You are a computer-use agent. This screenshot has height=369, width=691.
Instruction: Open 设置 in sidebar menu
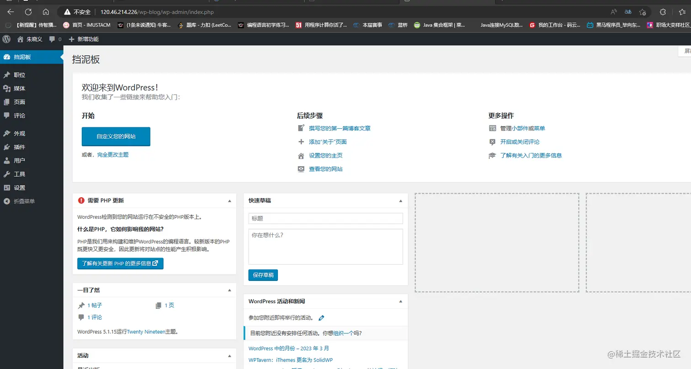tap(32, 188)
